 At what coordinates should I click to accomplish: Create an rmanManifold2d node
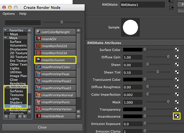[x=55, y=46]
